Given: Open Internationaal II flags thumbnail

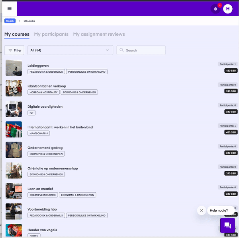Looking at the screenshot, I should [14, 130].
